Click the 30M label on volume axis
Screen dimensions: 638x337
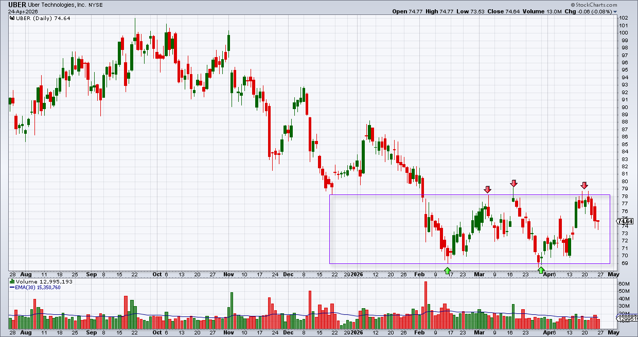[623, 306]
